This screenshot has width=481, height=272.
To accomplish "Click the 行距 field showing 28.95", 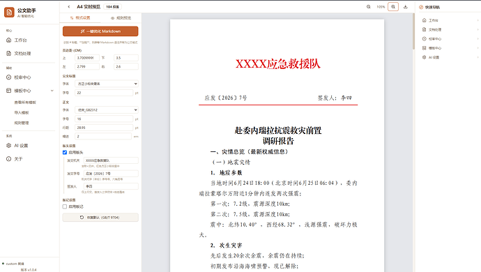I will tap(105, 128).
